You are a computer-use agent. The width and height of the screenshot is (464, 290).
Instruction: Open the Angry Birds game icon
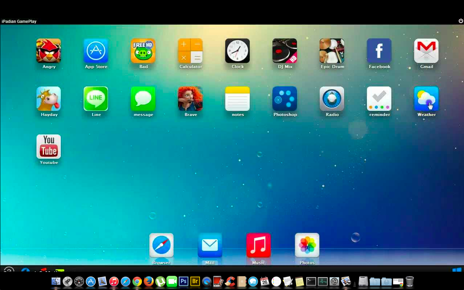(x=49, y=51)
